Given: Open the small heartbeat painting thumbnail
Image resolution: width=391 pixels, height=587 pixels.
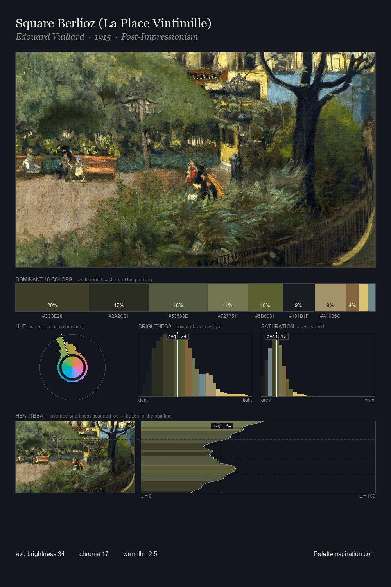Looking at the screenshot, I should 75,457.
